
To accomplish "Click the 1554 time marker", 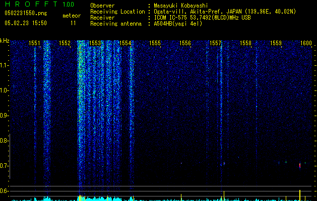I will coord(125,43).
